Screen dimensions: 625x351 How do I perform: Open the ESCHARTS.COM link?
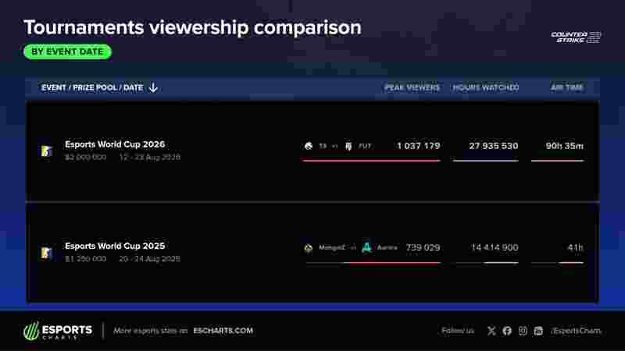pos(223,331)
